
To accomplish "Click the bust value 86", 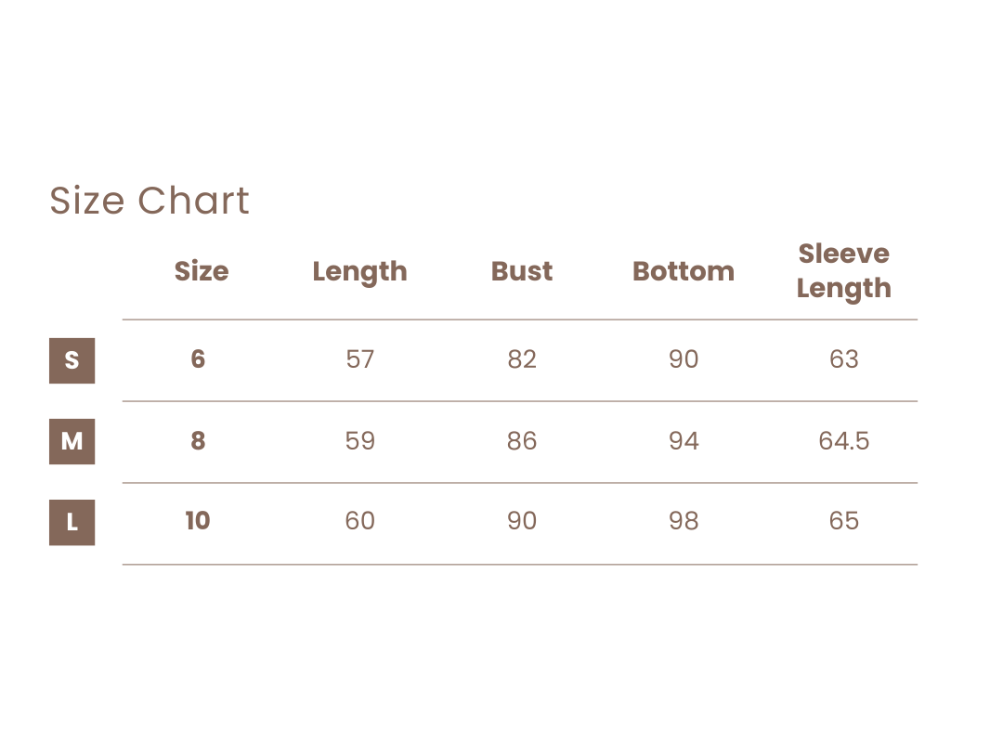I will 521,441.
